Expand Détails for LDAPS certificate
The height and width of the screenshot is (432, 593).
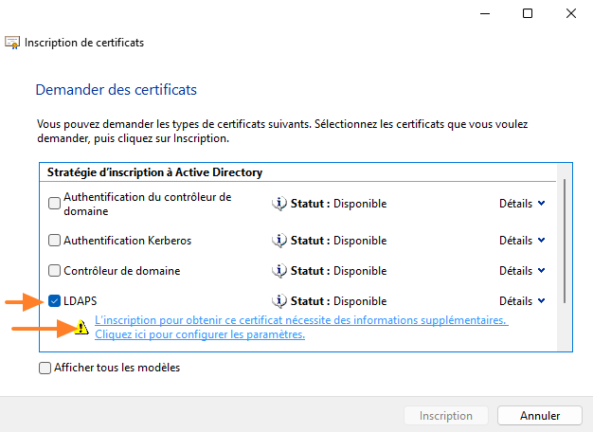[x=522, y=301]
